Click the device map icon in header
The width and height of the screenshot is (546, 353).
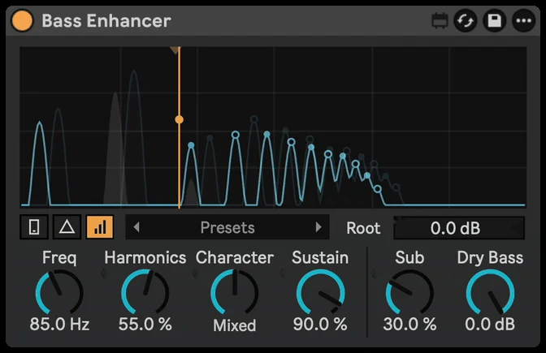click(440, 21)
